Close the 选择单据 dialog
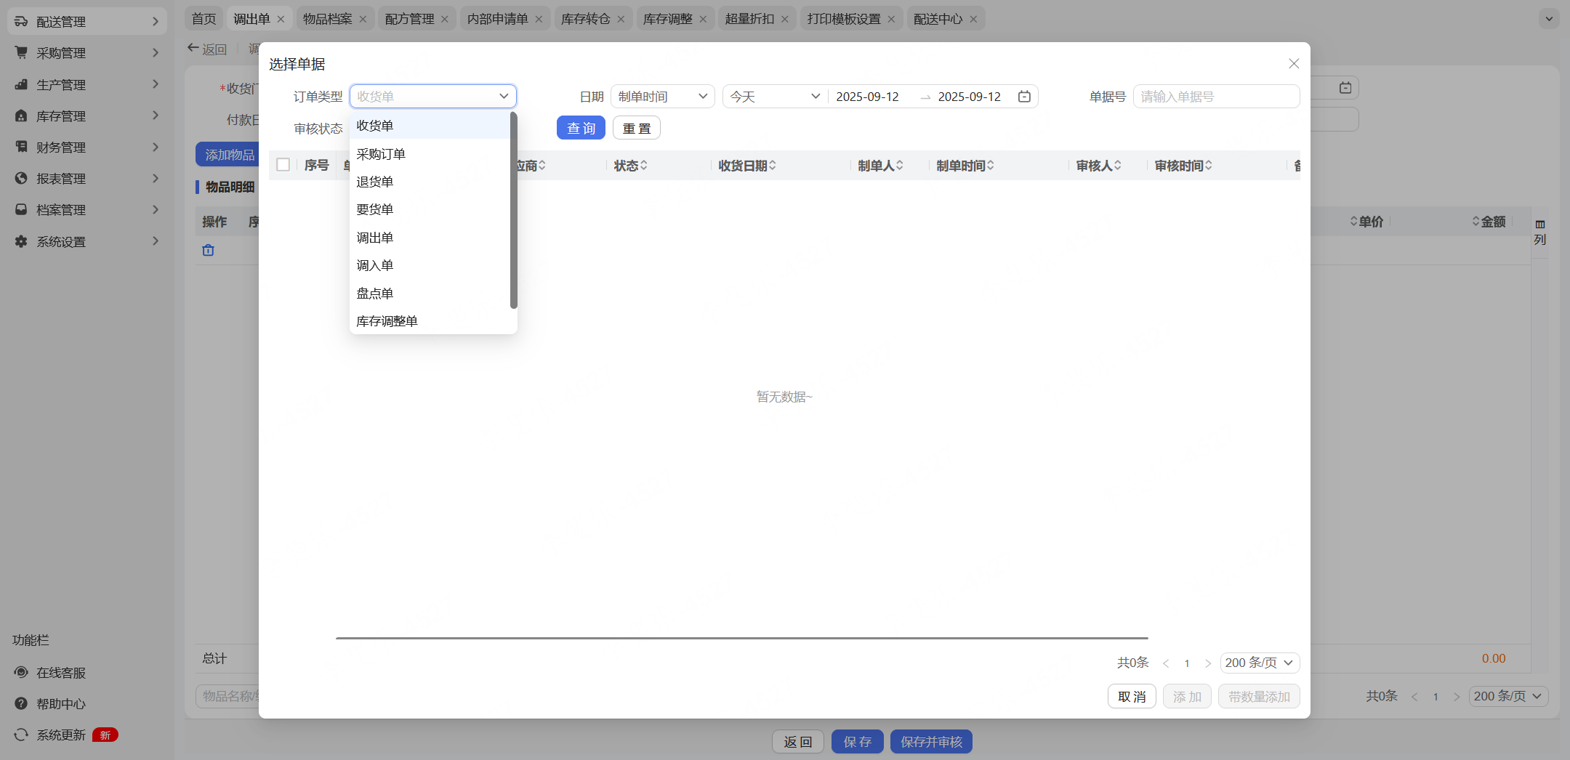 tap(1294, 64)
